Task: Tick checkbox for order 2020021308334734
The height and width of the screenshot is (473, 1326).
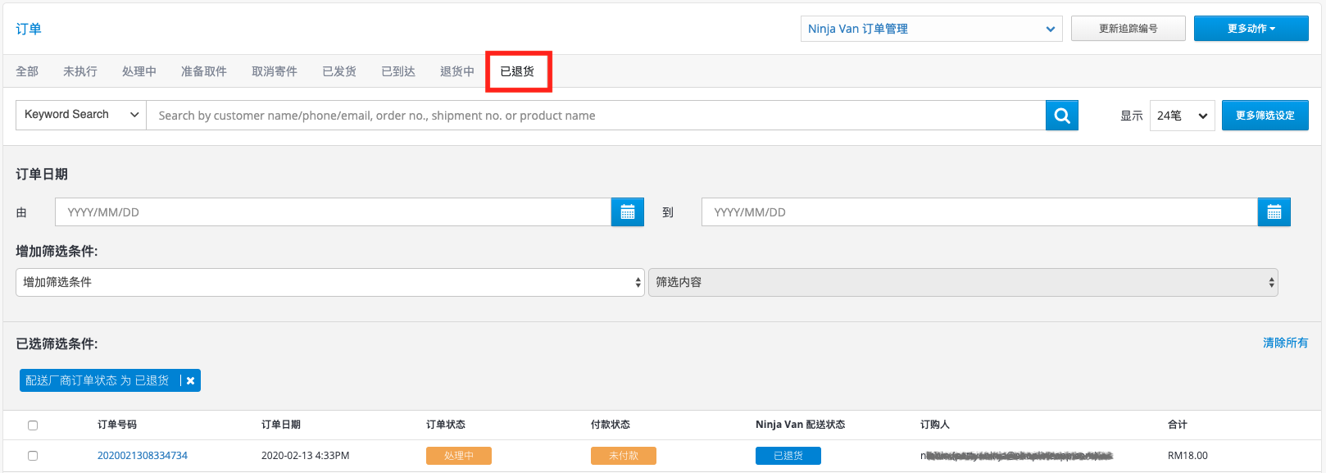Action: [x=33, y=456]
